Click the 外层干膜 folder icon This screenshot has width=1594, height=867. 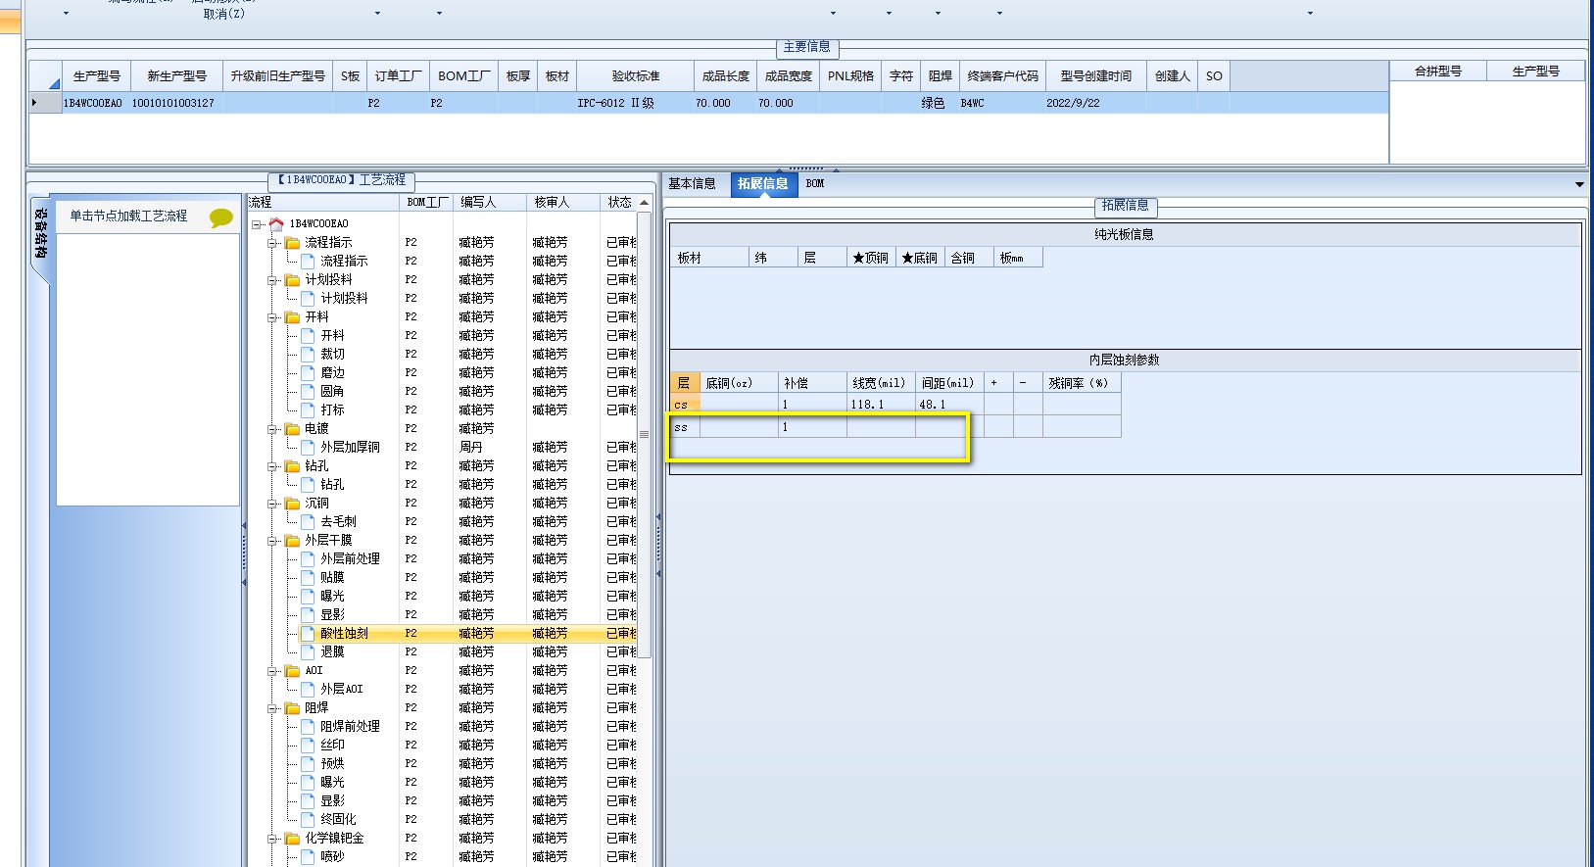pyautogui.click(x=292, y=541)
